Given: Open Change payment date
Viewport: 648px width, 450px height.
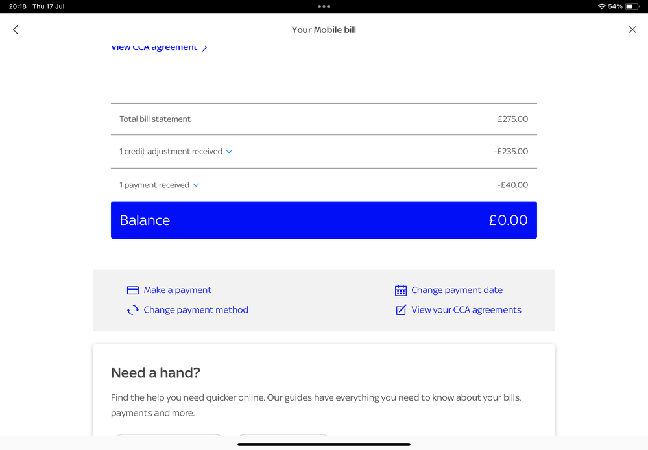Looking at the screenshot, I should [x=457, y=290].
